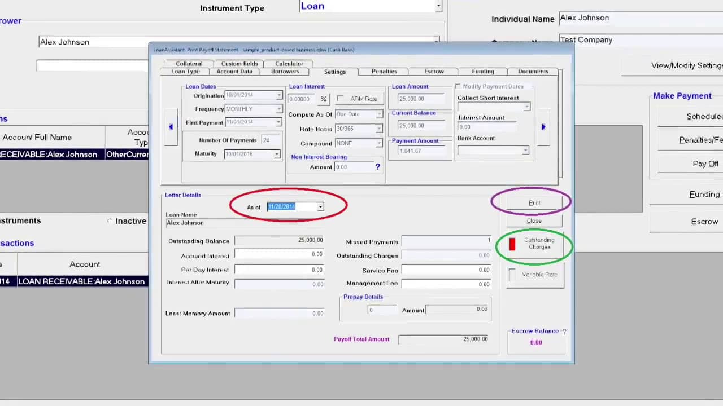Toggle the Variable Rate checkbox
The image size is (723, 406).
tap(513, 275)
